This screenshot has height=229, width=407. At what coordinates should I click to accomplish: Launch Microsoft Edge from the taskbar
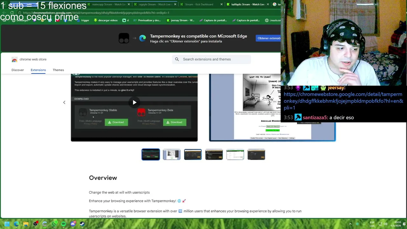[16, 224]
